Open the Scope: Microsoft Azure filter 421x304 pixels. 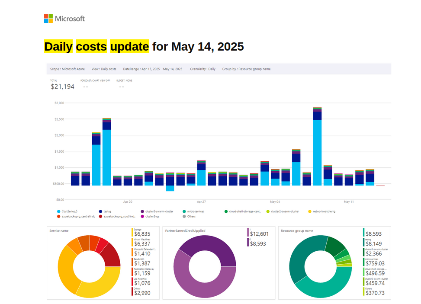[x=67, y=69]
